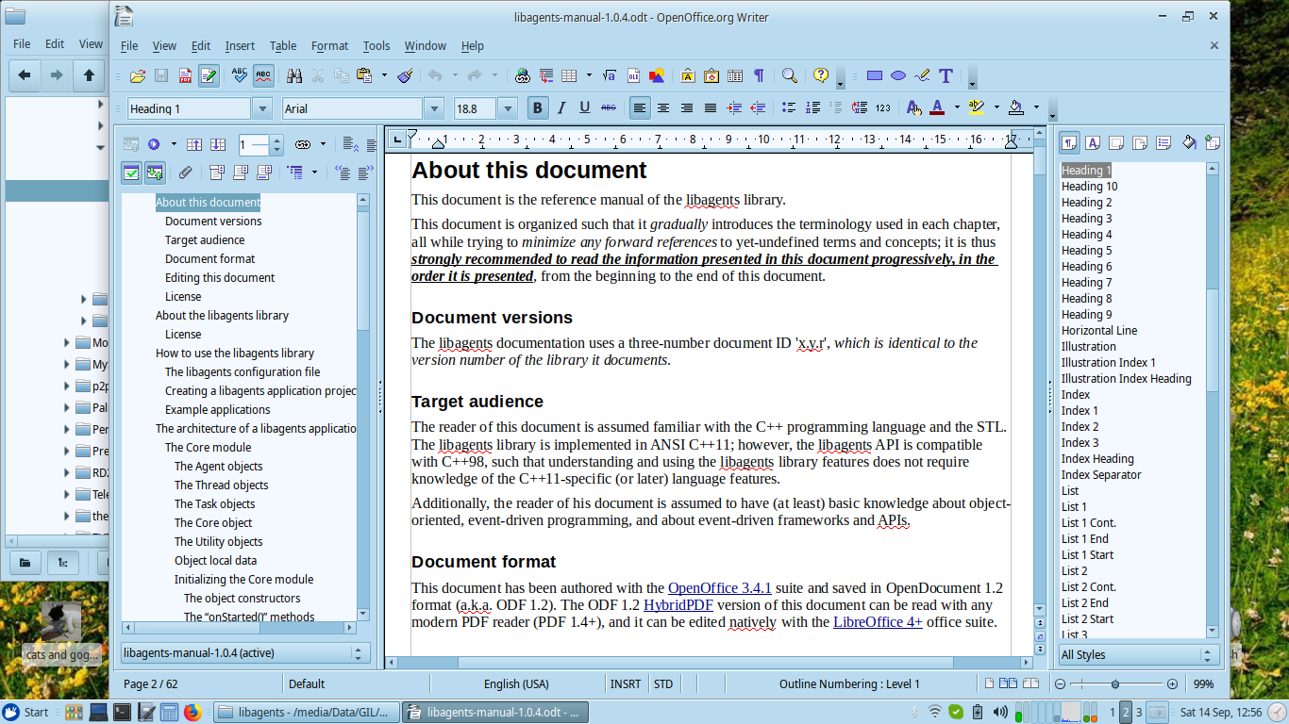
Task: Open the Highlighting color dropdown arrow
Action: [x=996, y=108]
